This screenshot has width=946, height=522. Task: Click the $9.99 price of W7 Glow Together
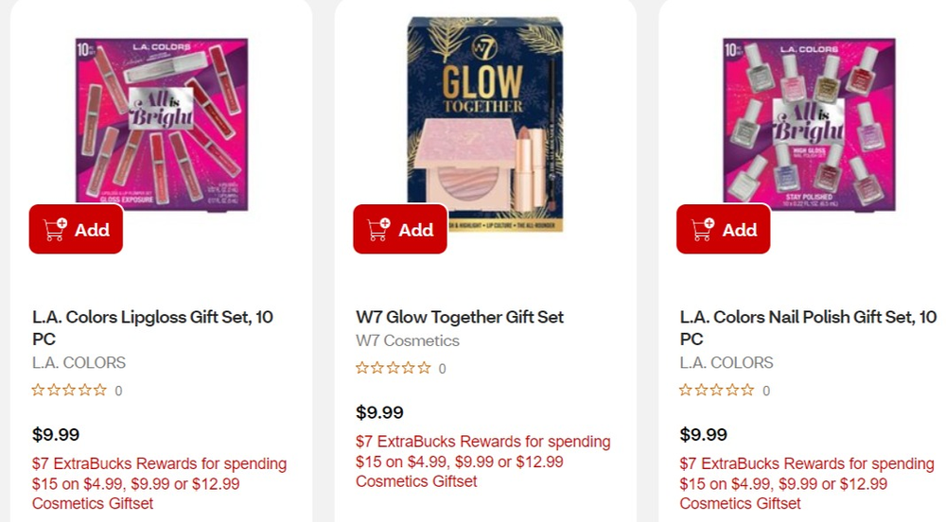tap(379, 412)
